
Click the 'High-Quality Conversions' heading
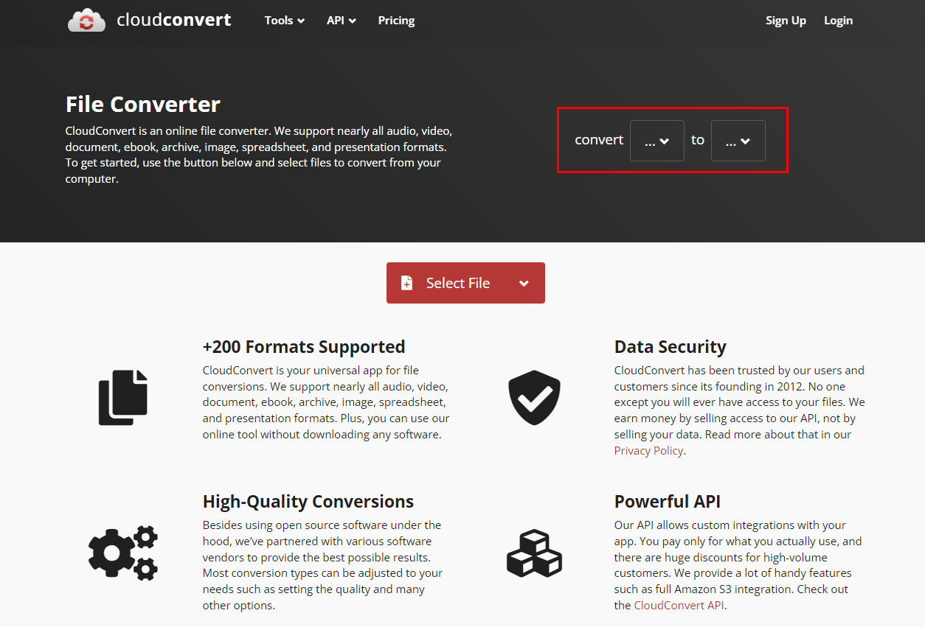pyautogui.click(x=308, y=501)
